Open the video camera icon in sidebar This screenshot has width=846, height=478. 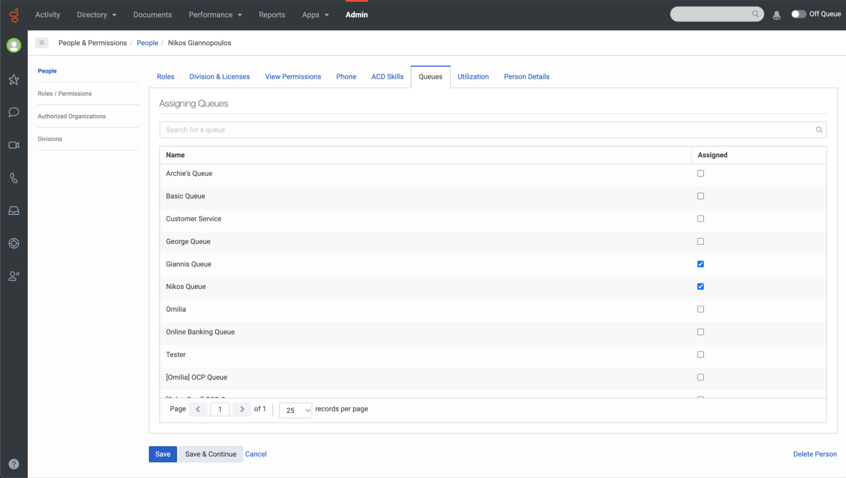coord(14,145)
